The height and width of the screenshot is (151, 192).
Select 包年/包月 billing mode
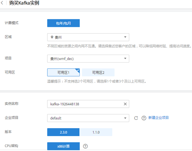[x=63, y=23]
